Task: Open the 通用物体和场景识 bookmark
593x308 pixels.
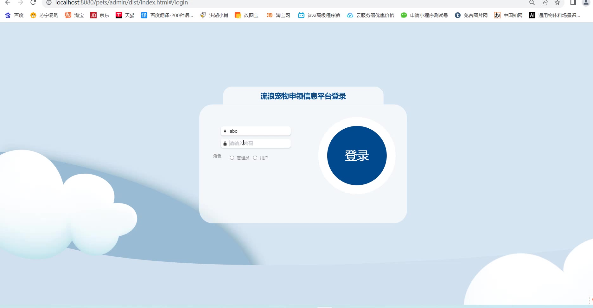Action: [x=555, y=15]
